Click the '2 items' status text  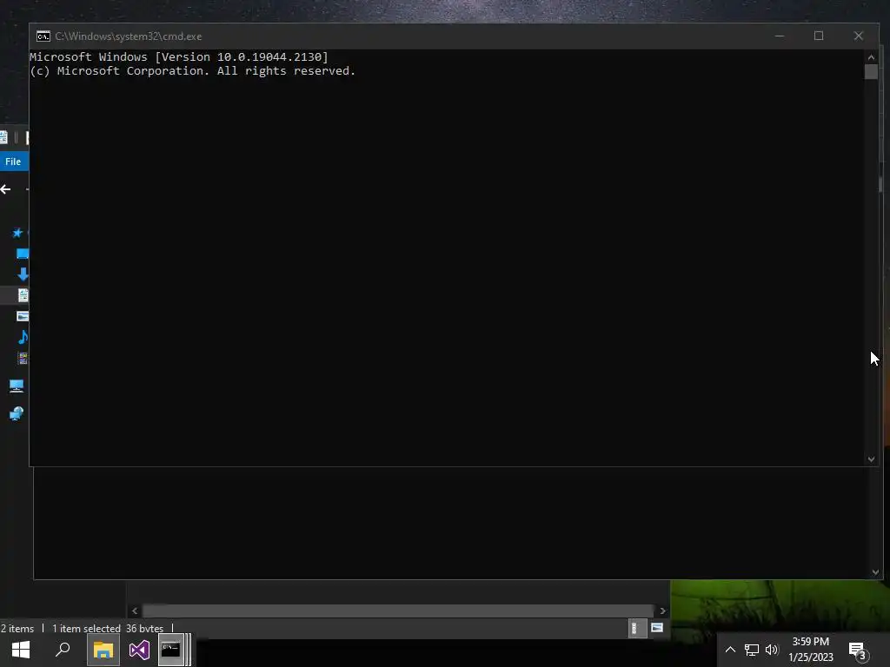tap(17, 629)
